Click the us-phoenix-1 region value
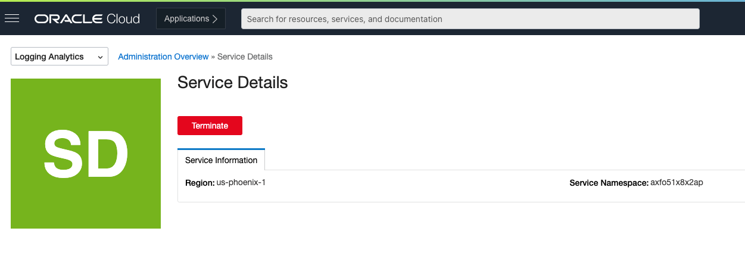The image size is (745, 253). 241,183
